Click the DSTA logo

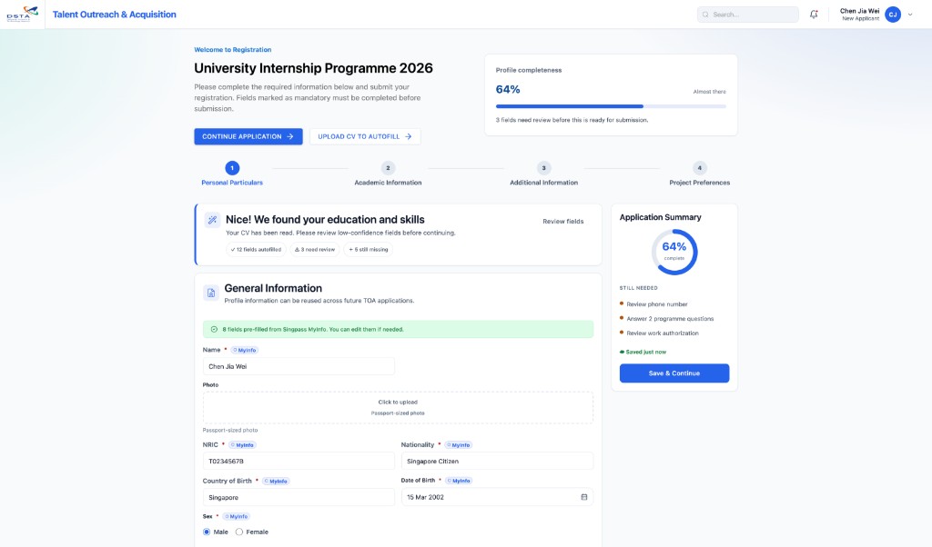(22, 14)
